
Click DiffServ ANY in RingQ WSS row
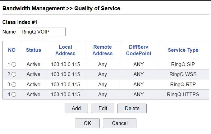point(139,74)
